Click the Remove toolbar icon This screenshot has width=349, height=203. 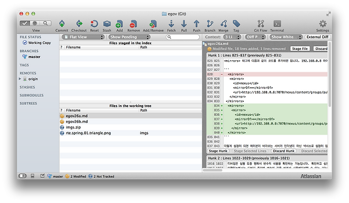133,24
